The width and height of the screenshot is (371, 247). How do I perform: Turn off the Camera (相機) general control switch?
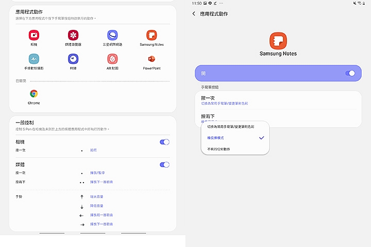tap(165, 142)
